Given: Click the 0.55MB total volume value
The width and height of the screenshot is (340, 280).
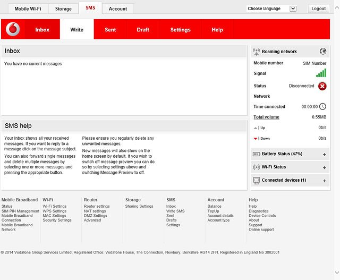Looking at the screenshot, I should [x=319, y=117].
